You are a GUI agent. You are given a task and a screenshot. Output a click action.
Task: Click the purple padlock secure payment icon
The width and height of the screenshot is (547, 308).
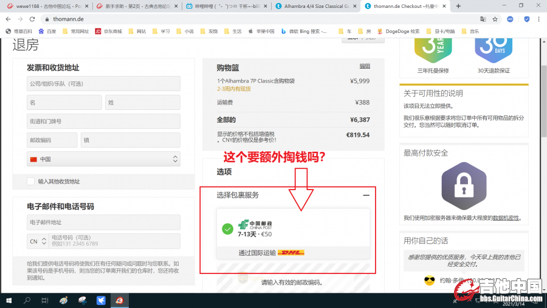point(463,186)
